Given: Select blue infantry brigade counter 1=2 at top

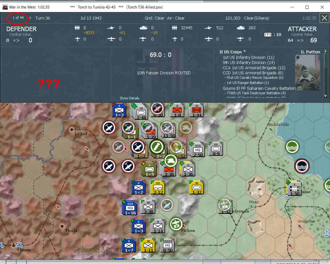Looking at the screenshot, I should [119, 110].
